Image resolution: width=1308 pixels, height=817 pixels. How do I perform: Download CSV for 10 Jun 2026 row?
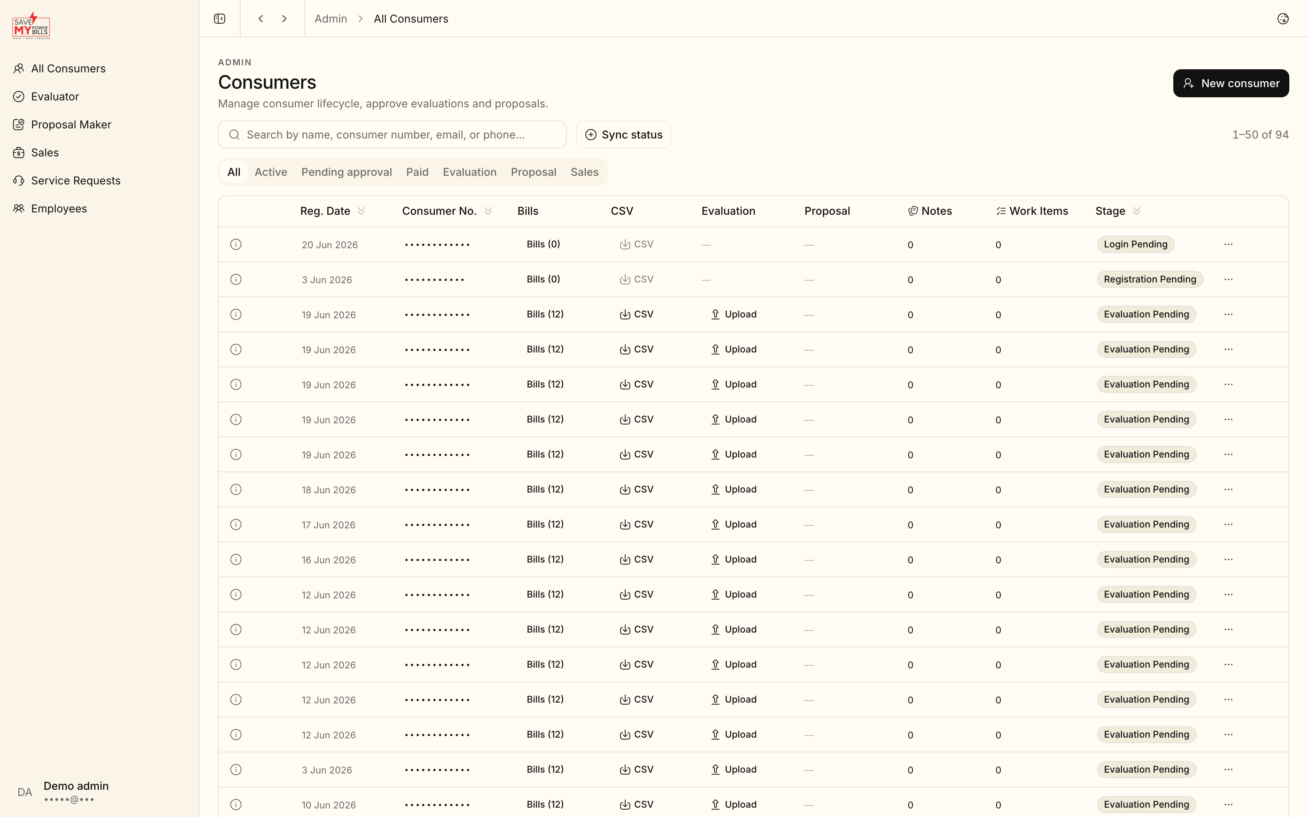(x=636, y=805)
